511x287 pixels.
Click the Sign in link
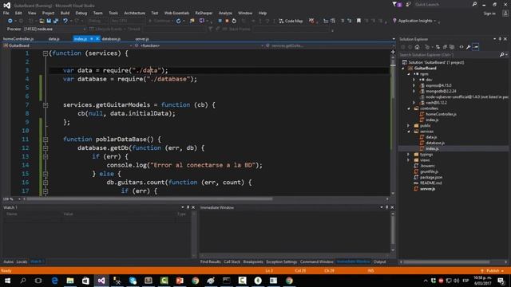click(x=489, y=14)
